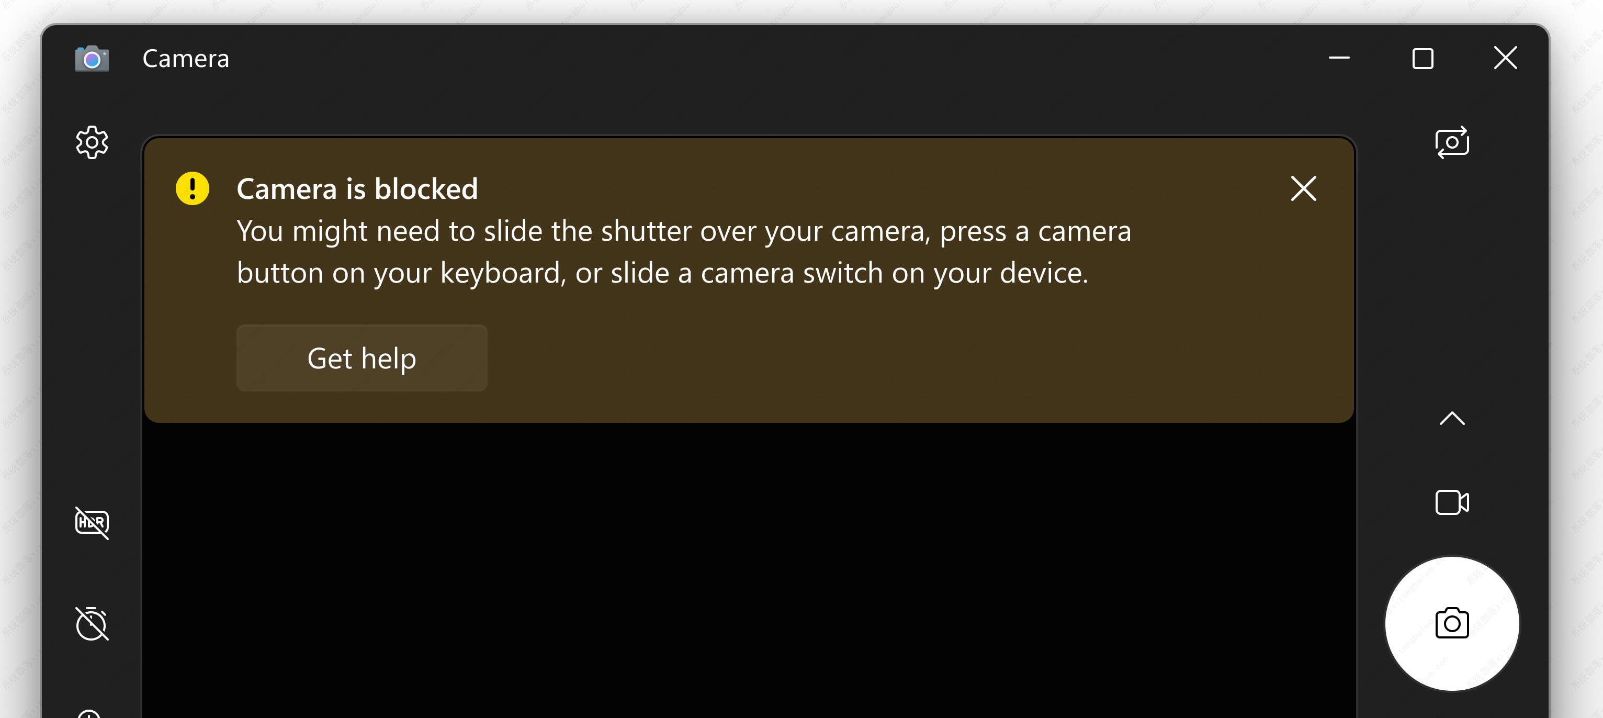
Task: Click the yellow warning exclamation icon
Action: tap(193, 188)
